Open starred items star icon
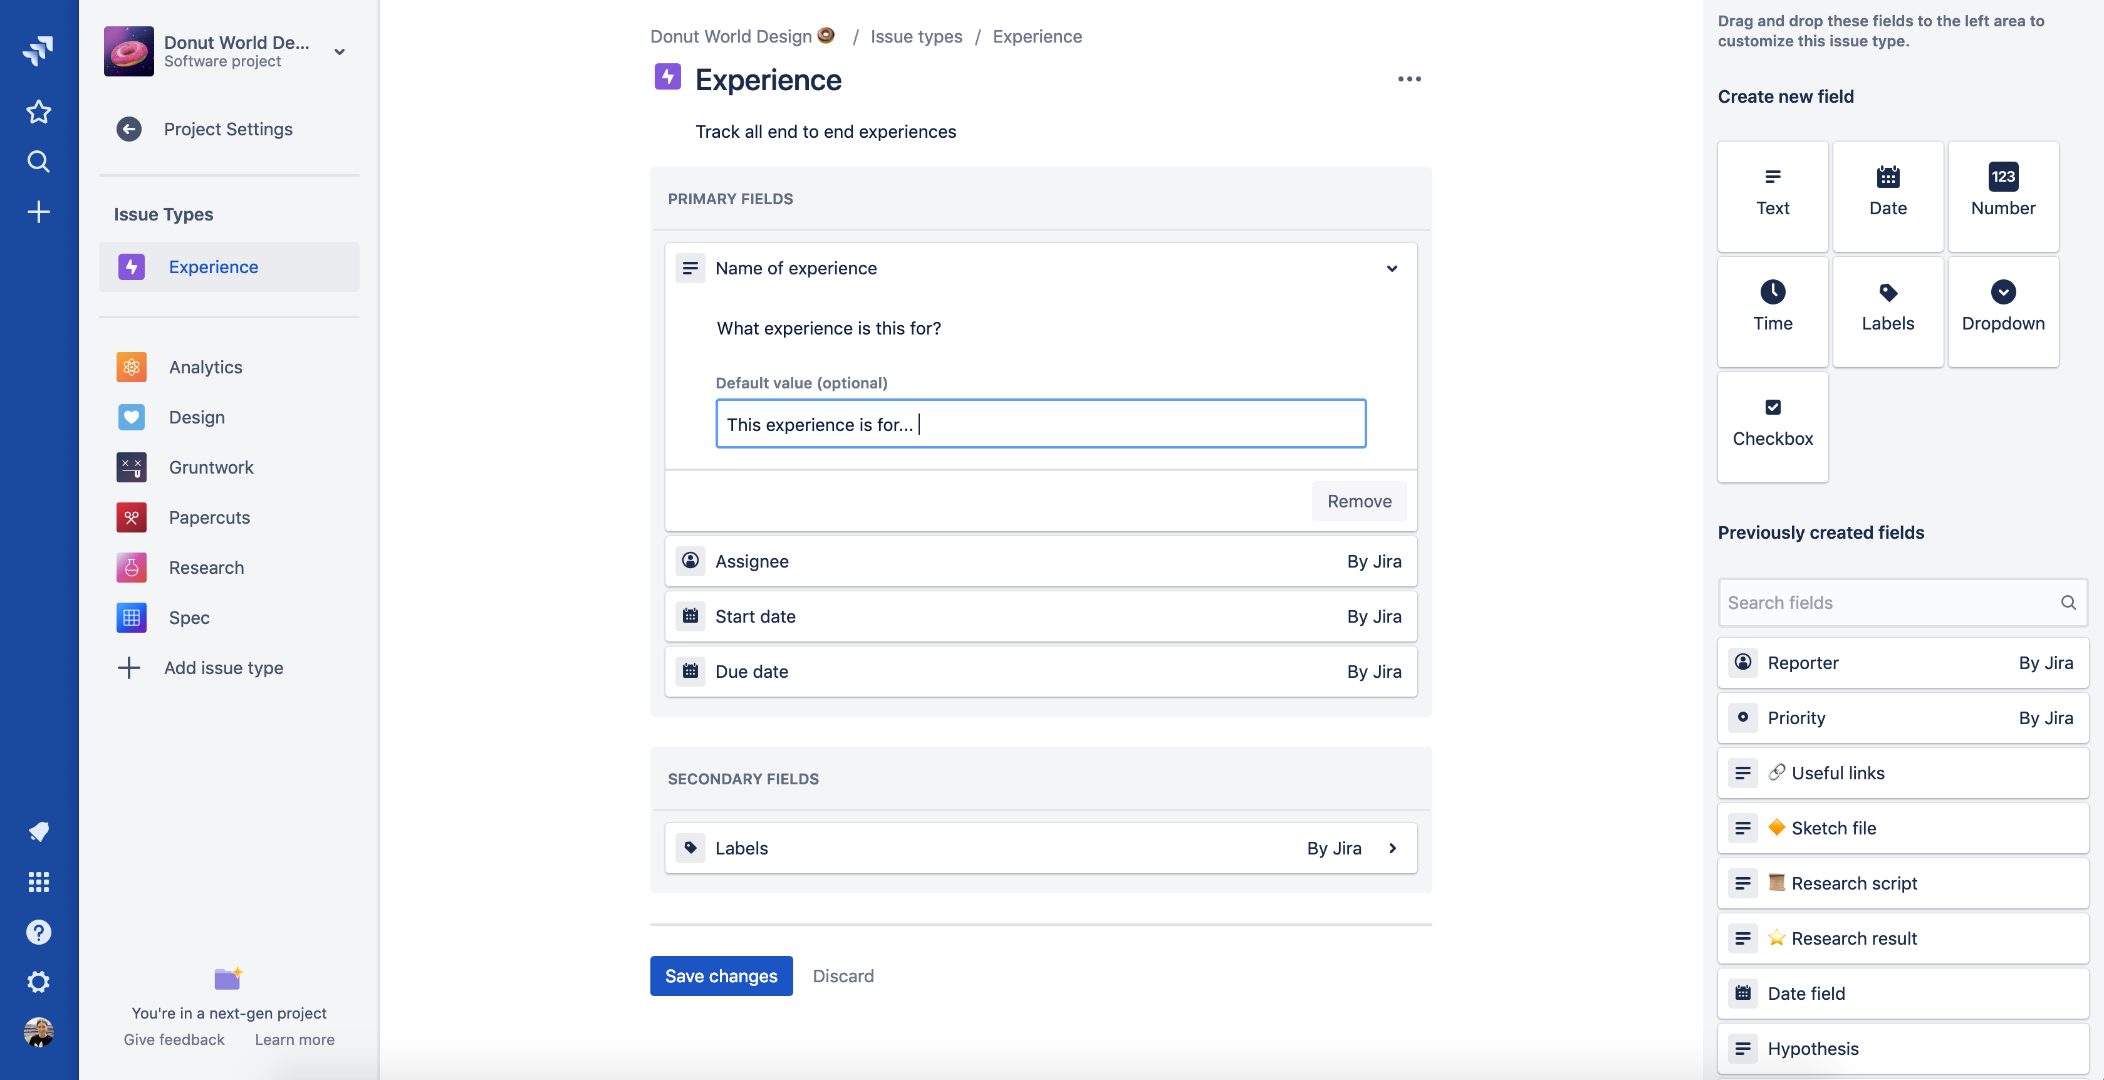2104x1080 pixels. click(38, 111)
